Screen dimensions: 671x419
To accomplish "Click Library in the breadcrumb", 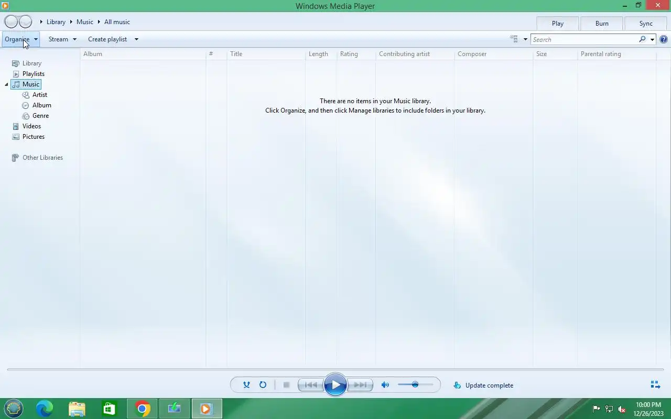I will click(x=56, y=22).
